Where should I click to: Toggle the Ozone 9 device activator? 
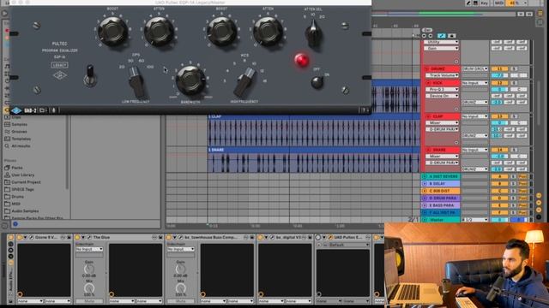click(x=20, y=238)
